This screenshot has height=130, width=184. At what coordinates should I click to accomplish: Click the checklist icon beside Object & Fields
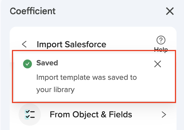[x=30, y=114]
